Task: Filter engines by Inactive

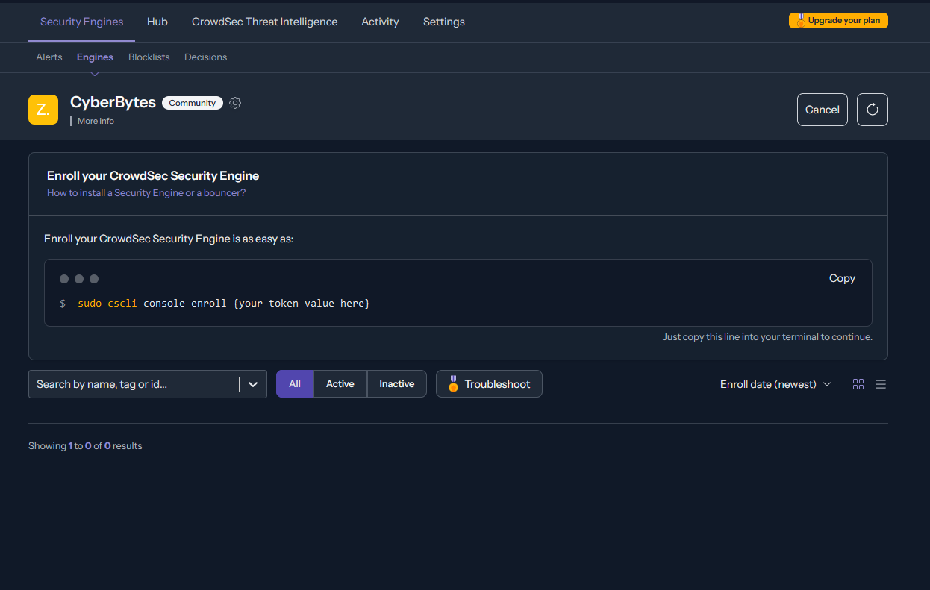Action: [x=397, y=384]
